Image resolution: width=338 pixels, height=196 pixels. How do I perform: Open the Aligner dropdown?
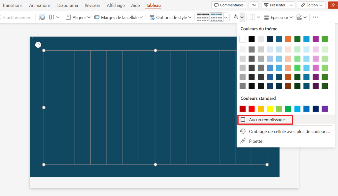[78, 17]
